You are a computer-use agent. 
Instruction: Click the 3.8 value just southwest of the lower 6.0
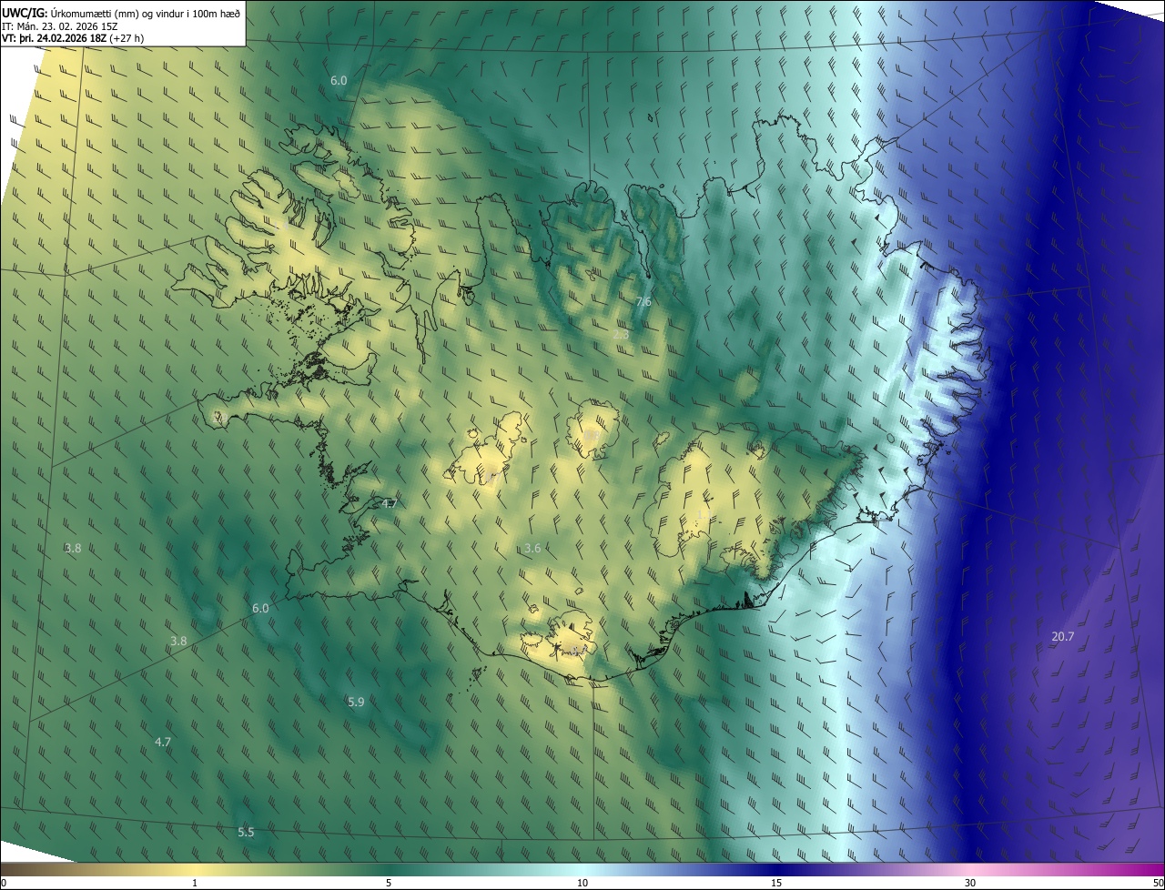click(x=178, y=641)
